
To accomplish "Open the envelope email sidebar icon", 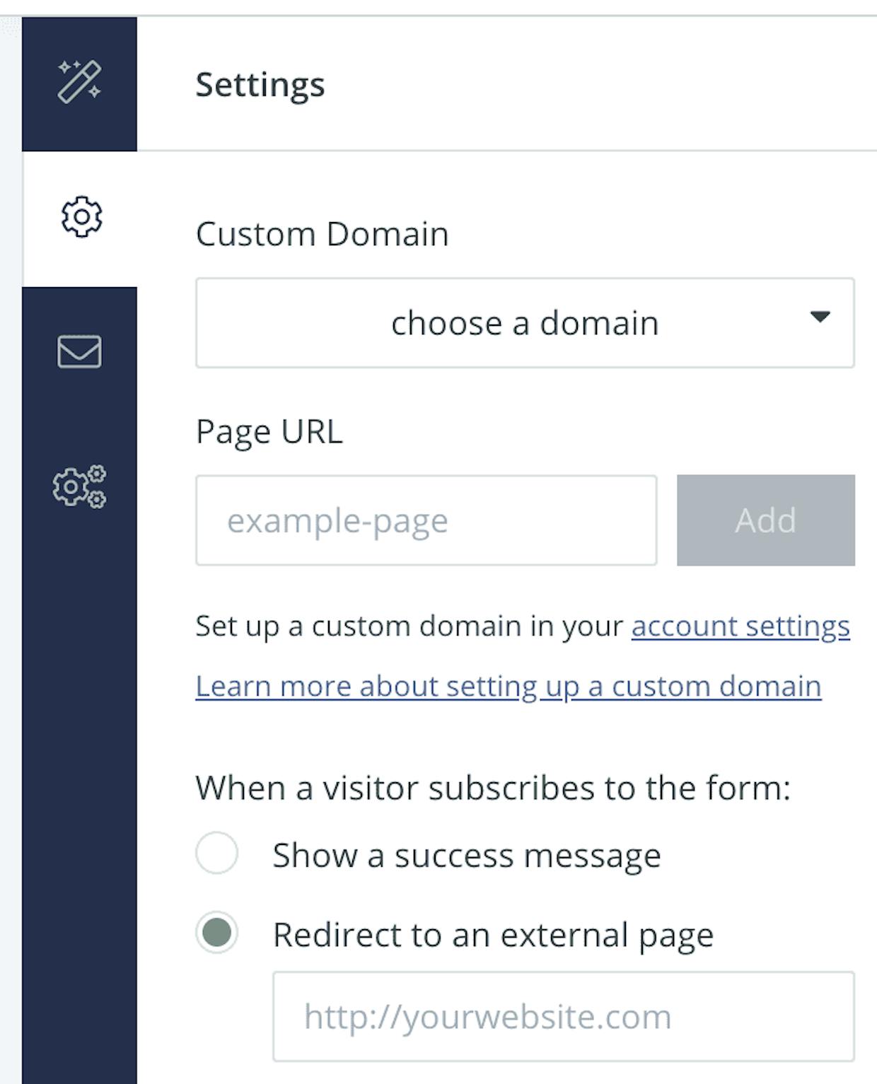I will tap(79, 351).
